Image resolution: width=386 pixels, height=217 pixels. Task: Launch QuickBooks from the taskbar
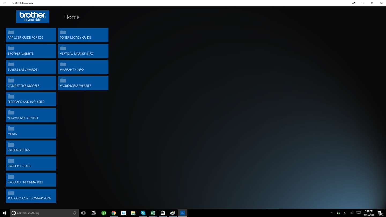point(104,213)
